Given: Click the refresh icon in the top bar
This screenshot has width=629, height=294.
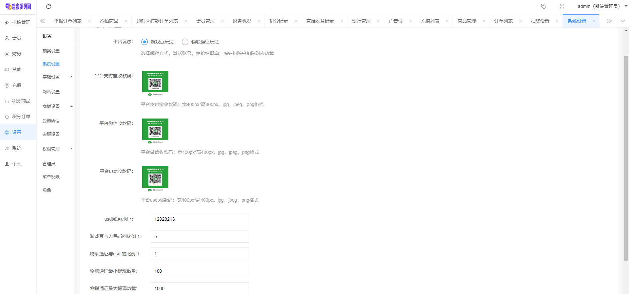Looking at the screenshot, I should (48, 7).
